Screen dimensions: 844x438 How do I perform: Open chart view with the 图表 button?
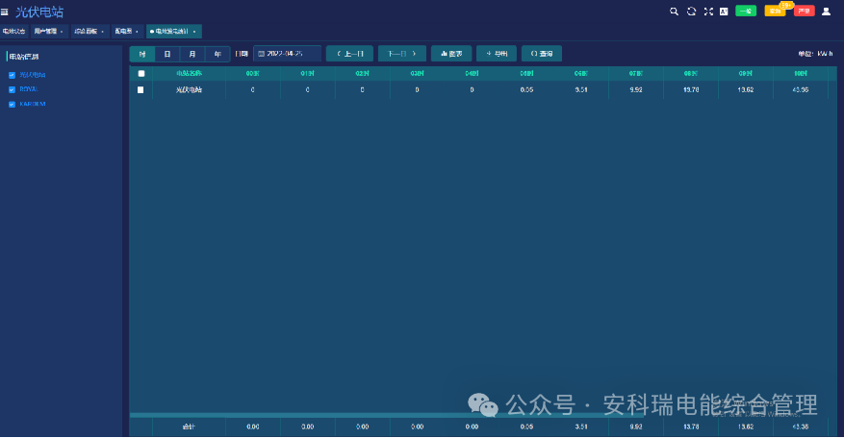(451, 54)
